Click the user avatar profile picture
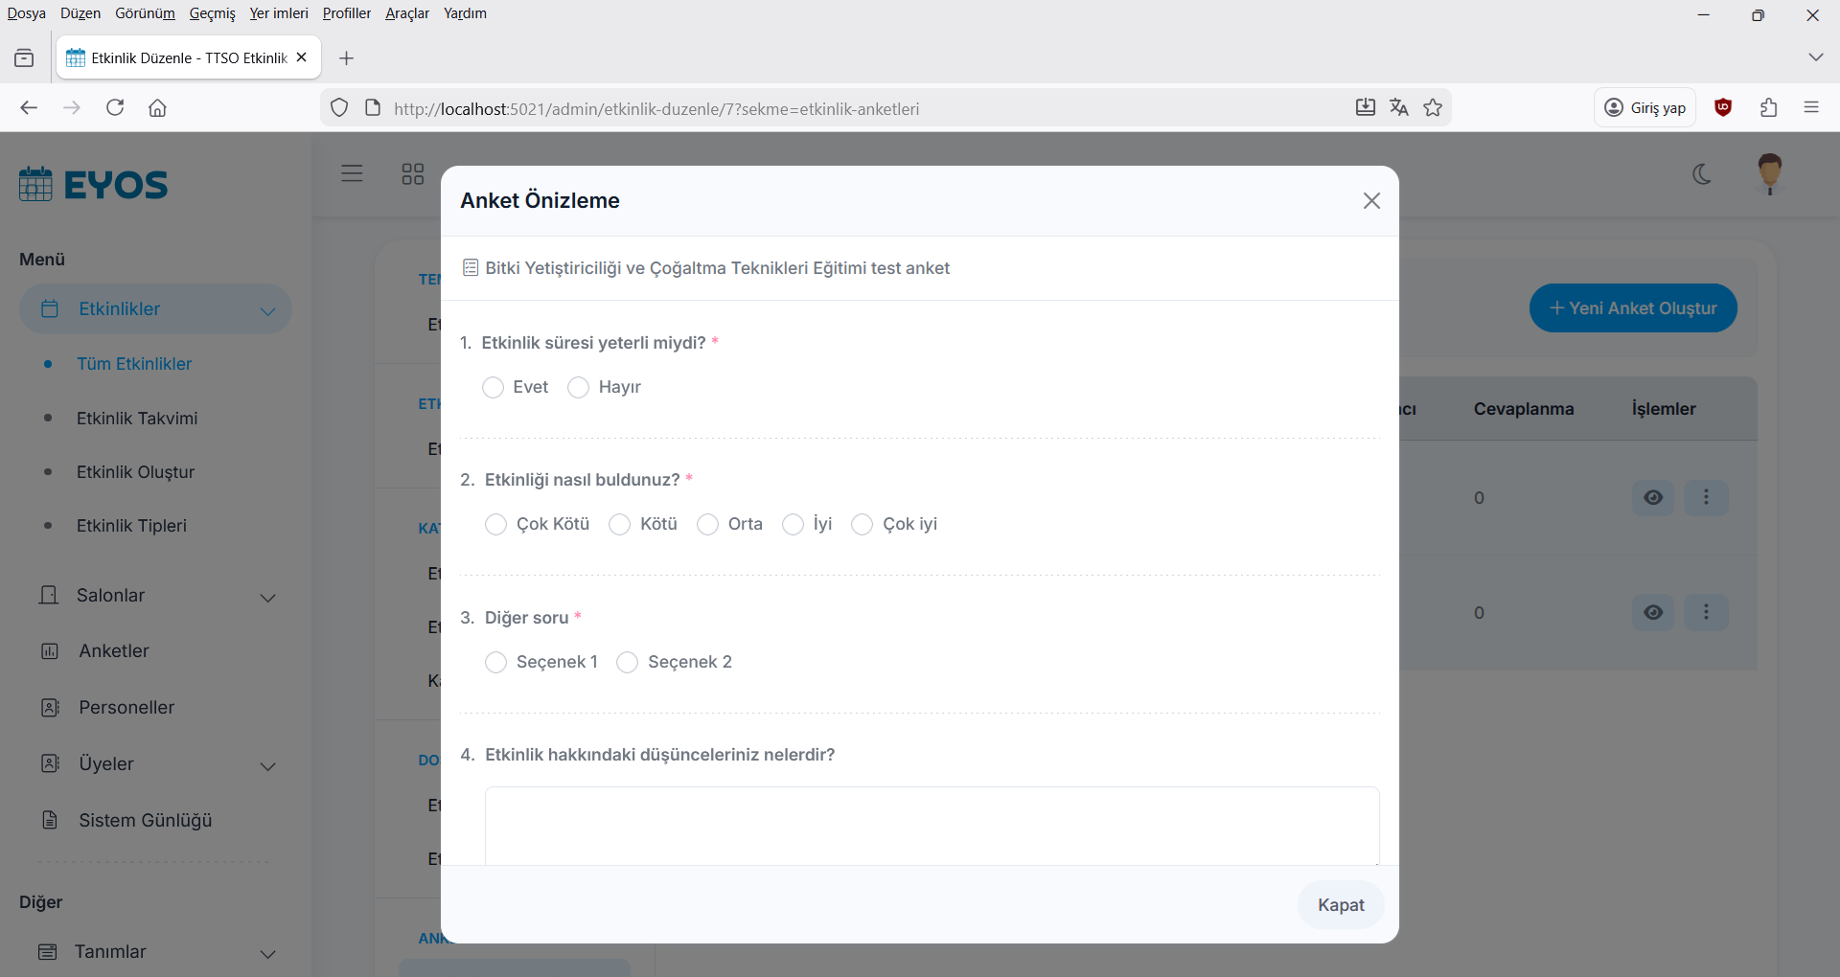Screen dimensions: 1840x977 pyautogui.click(x=1769, y=173)
